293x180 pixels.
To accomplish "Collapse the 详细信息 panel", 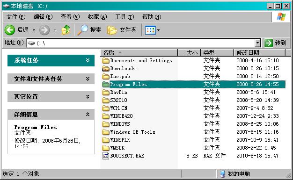I will 88,114.
